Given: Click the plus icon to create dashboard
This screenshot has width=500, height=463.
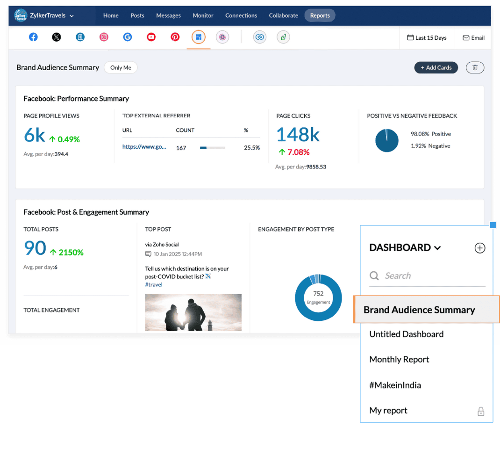Looking at the screenshot, I should (x=479, y=248).
